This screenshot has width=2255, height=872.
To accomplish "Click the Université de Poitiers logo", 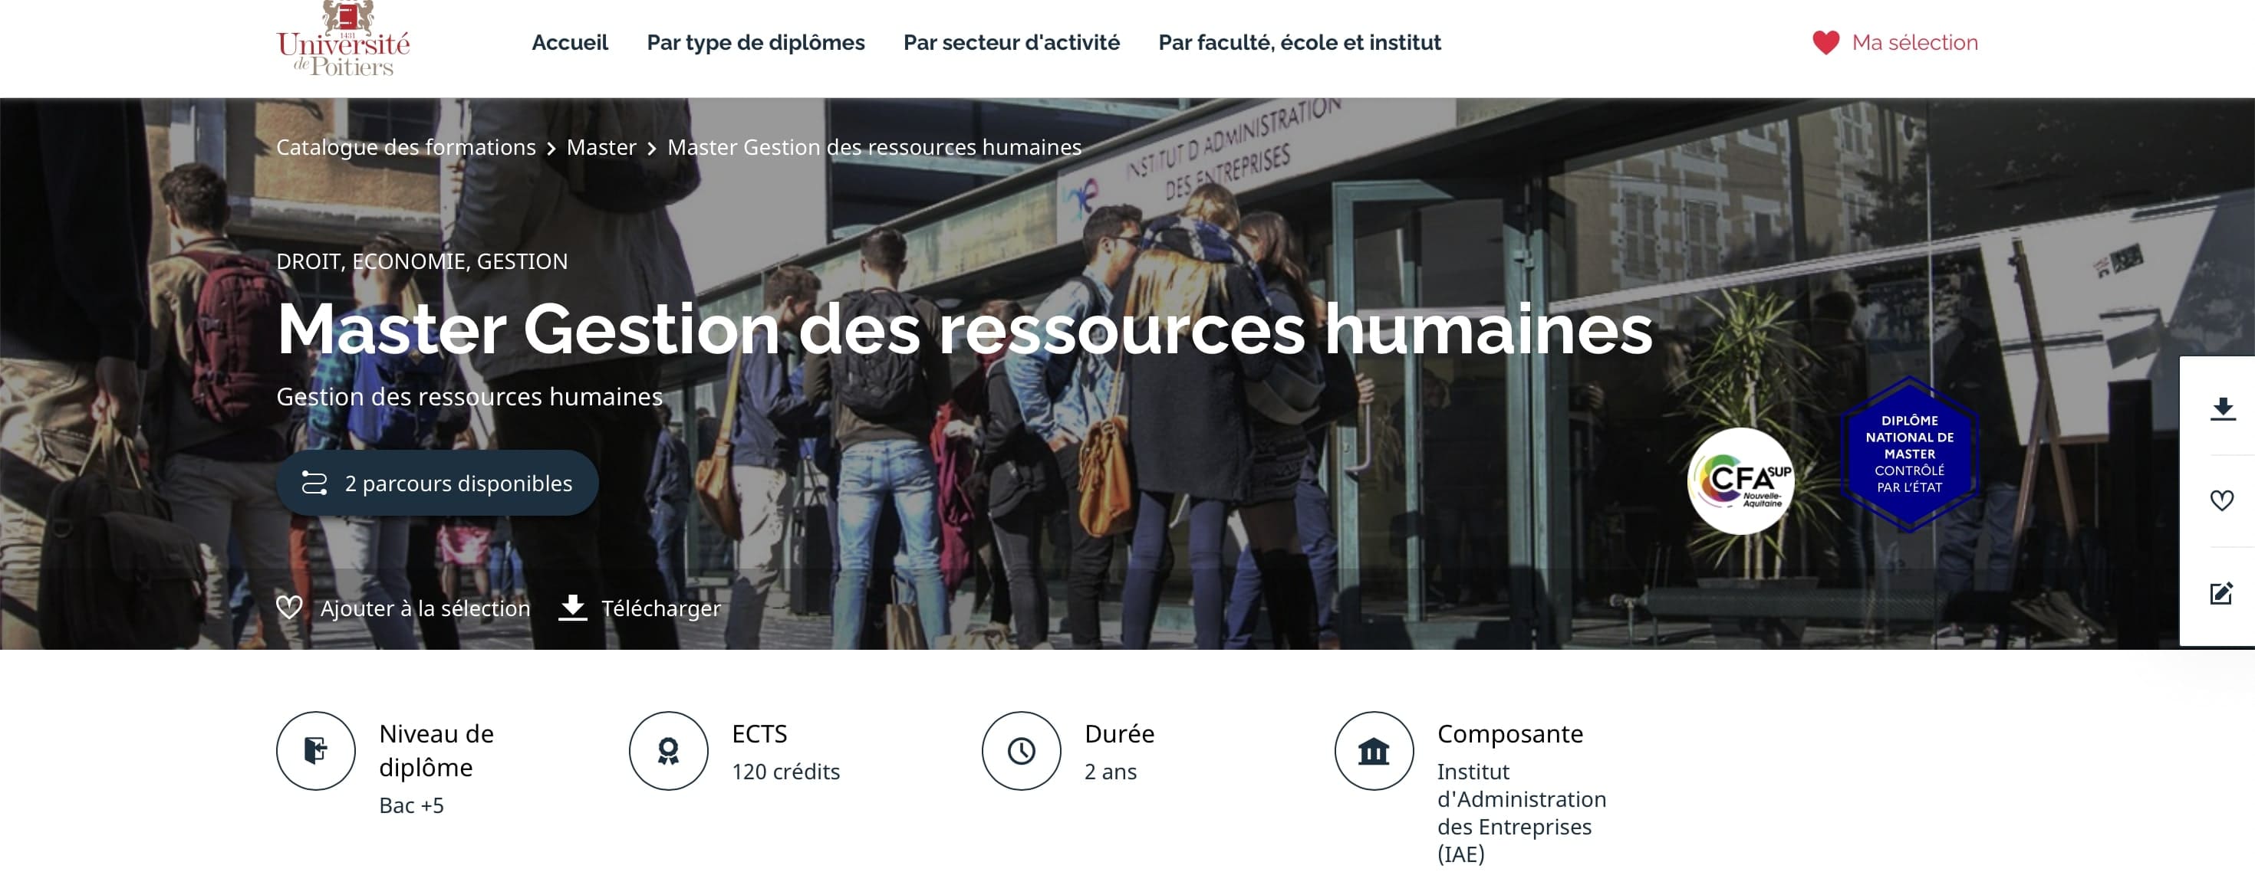I will click(x=343, y=38).
